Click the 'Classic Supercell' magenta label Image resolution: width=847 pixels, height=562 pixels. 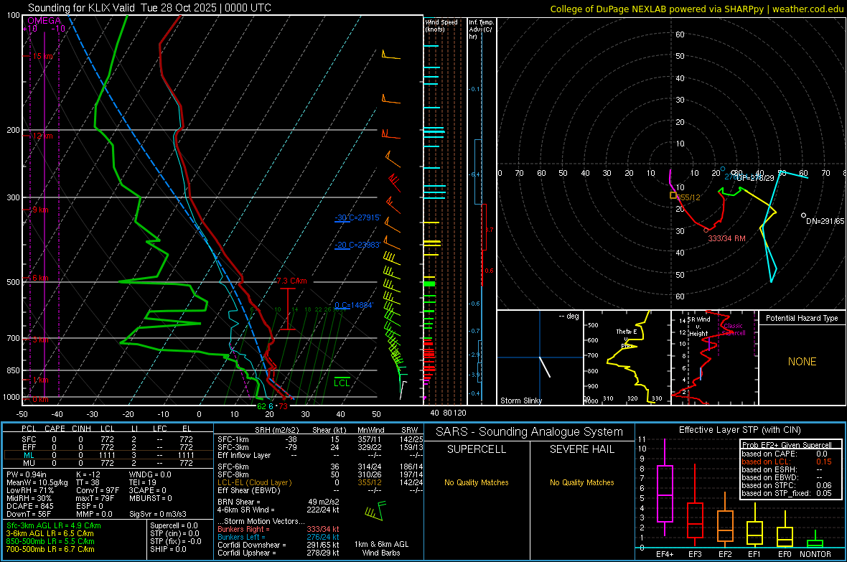tap(734, 329)
